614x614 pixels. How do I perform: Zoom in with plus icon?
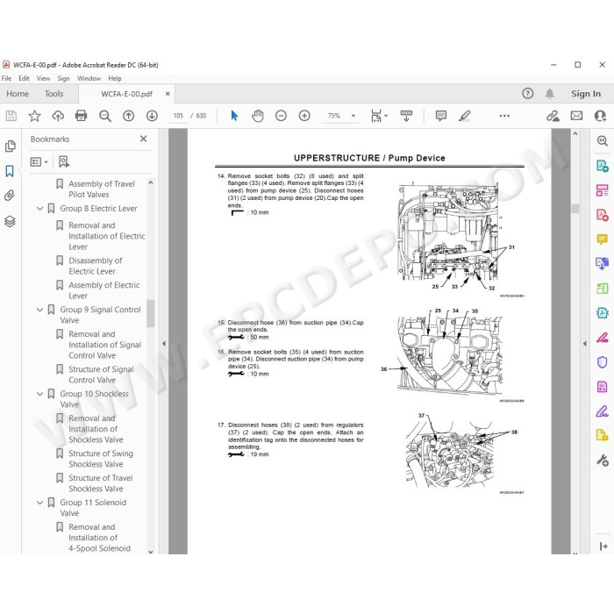pyautogui.click(x=304, y=116)
